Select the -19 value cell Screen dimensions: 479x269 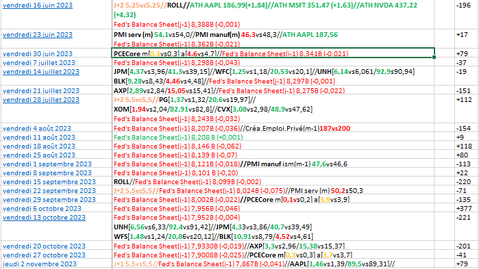pyautogui.click(x=466, y=77)
